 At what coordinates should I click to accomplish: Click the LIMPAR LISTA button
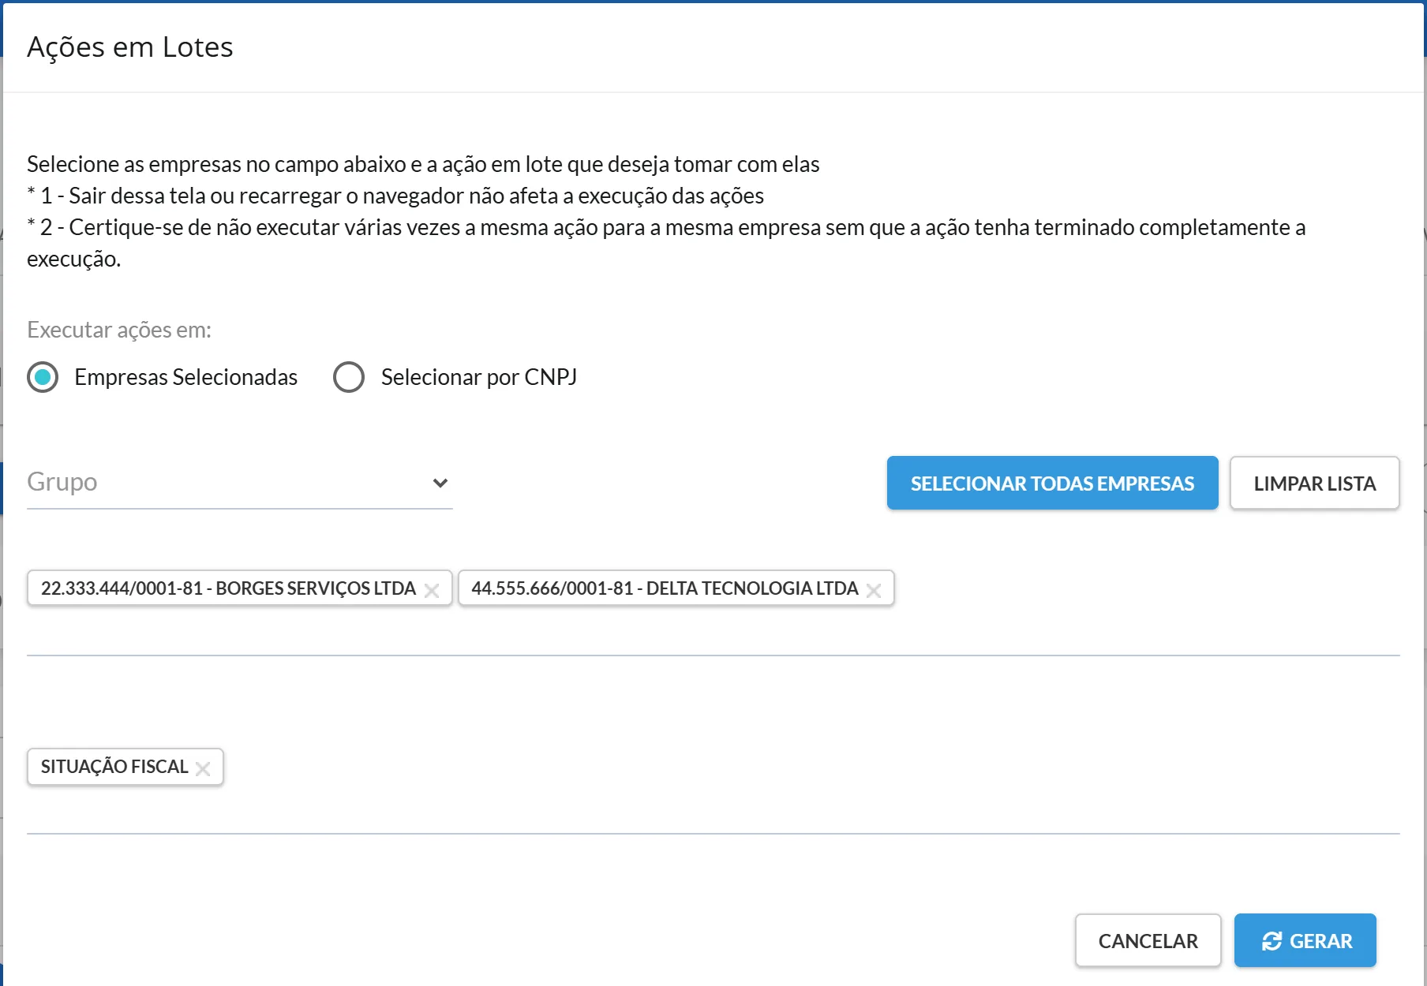(x=1315, y=483)
